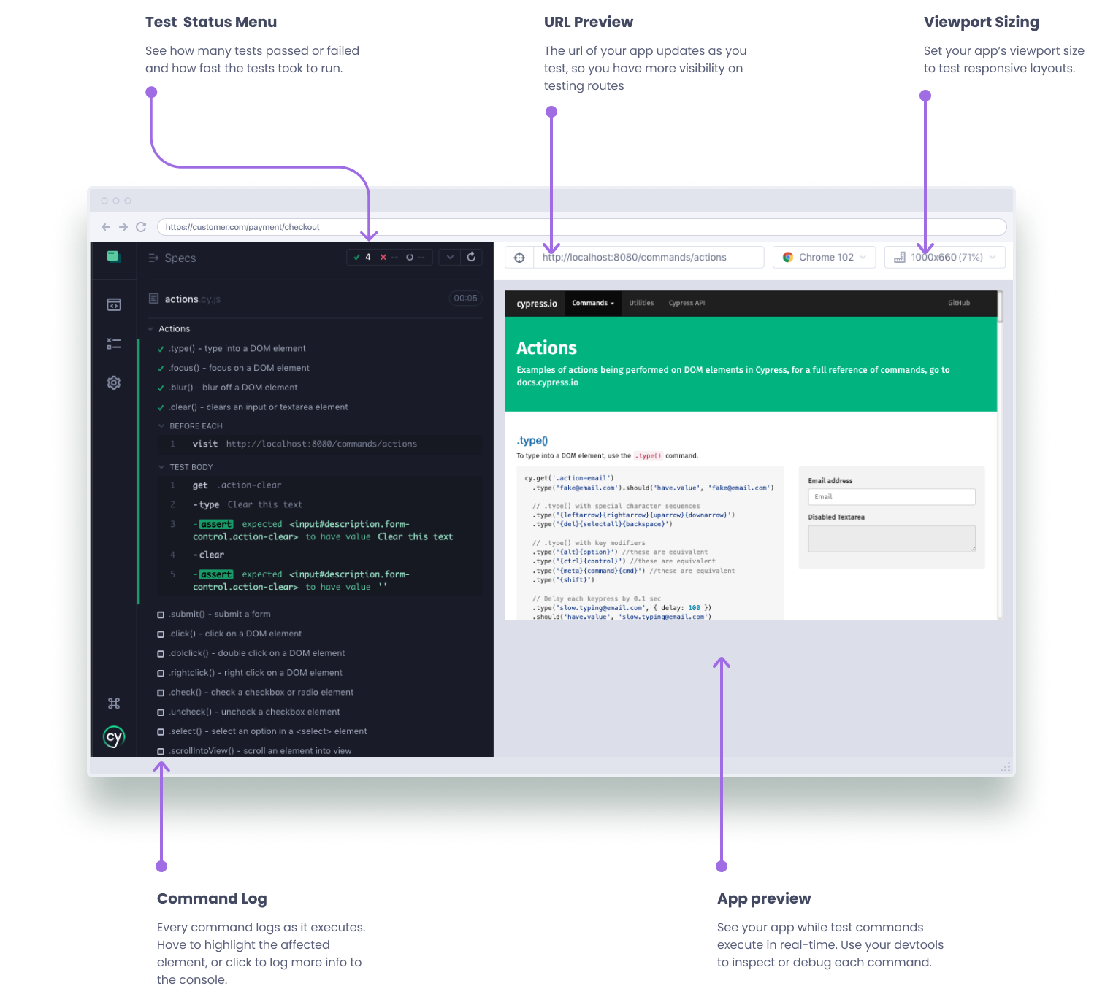The width and height of the screenshot is (1105, 1005).
Task: Open the Commands menu in the preview navbar
Action: pos(592,303)
